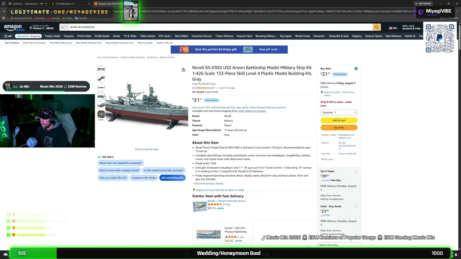The image size is (461, 259).
Task: Go to Whole Foods
Action: click(303, 36)
